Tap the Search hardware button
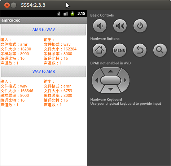This screenshot has height=166, width=171. pos(160,50)
